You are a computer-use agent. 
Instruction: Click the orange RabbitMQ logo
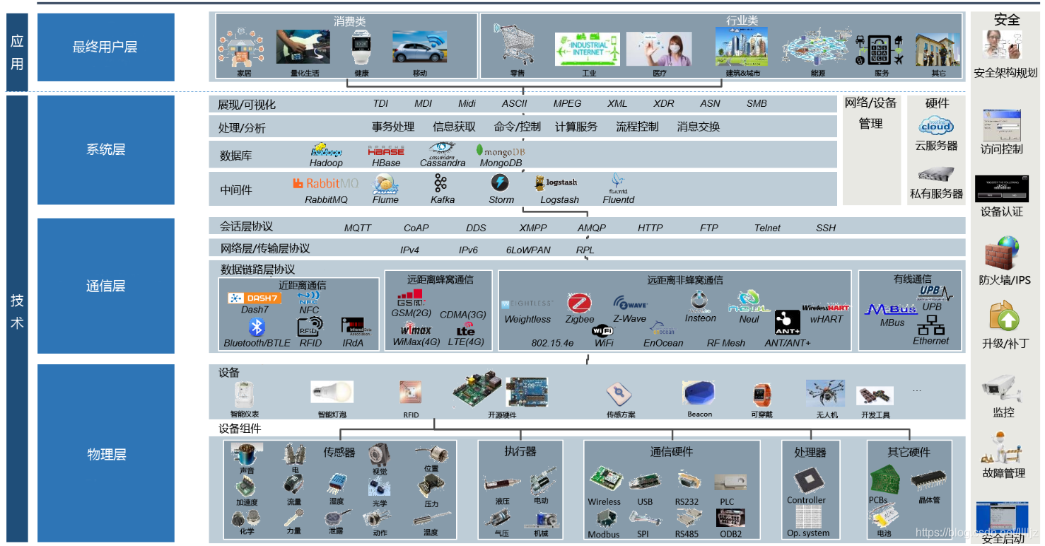tap(326, 183)
